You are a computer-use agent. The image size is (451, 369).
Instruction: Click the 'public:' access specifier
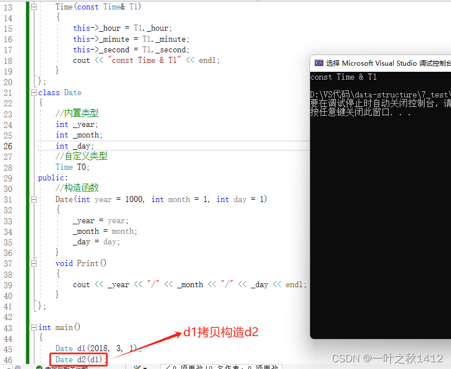click(53, 178)
